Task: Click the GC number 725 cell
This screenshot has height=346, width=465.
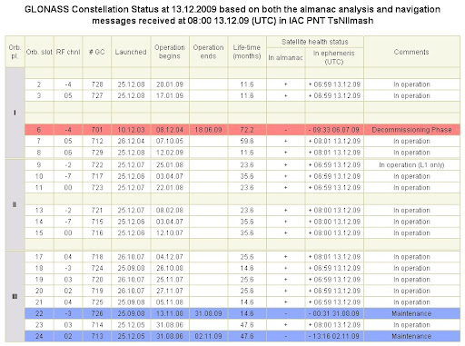Action: tap(97, 302)
